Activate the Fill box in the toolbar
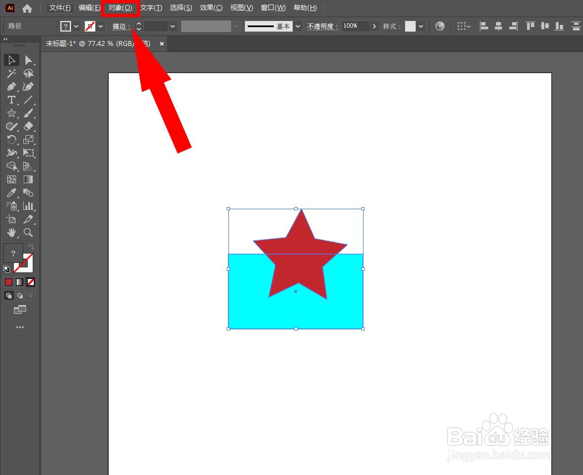The height and width of the screenshot is (475, 583). tap(13, 254)
